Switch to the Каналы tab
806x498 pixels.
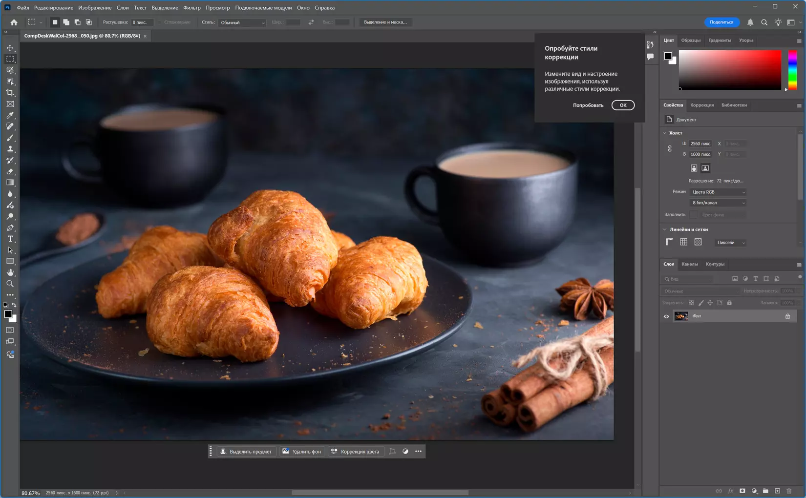(689, 264)
